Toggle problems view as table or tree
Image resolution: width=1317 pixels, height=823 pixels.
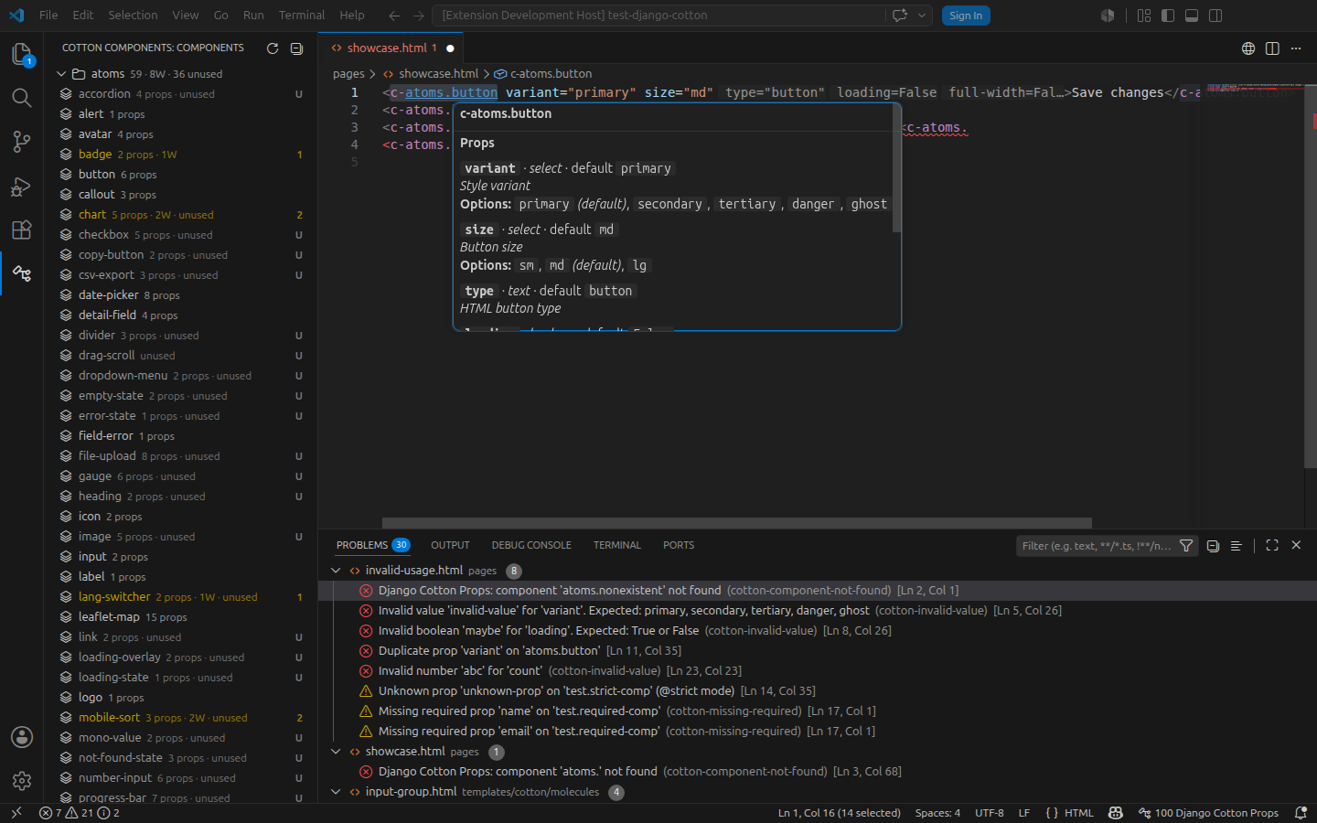[x=1236, y=546]
